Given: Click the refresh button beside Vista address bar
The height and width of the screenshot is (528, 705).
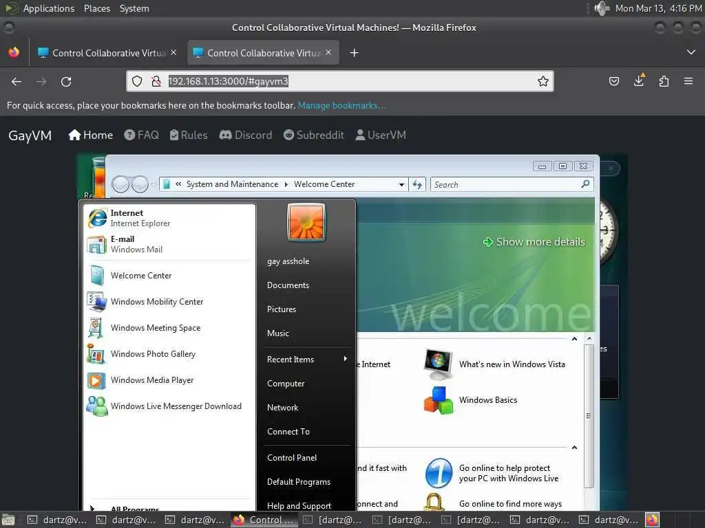Looking at the screenshot, I should pos(417,184).
